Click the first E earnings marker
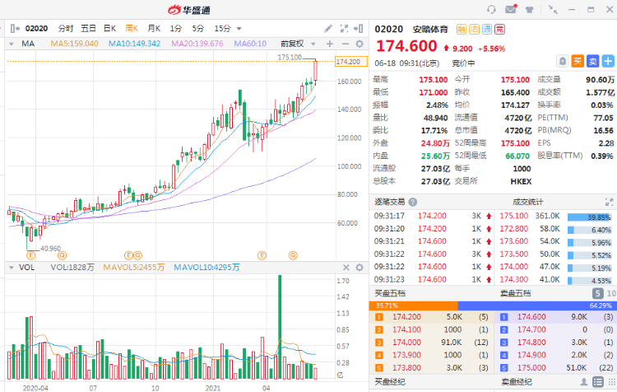This screenshot has width=617, height=392. pyautogui.click(x=31, y=255)
